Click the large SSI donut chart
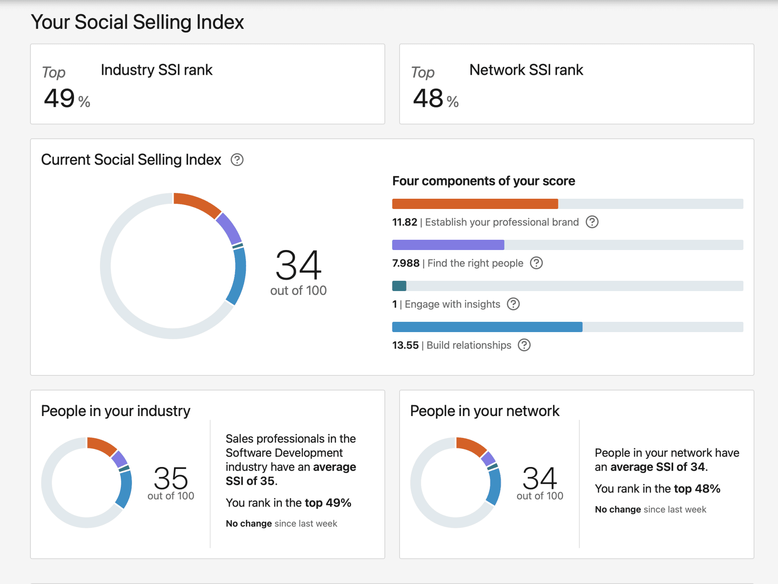Image resolution: width=778 pixels, height=584 pixels. tap(173, 266)
